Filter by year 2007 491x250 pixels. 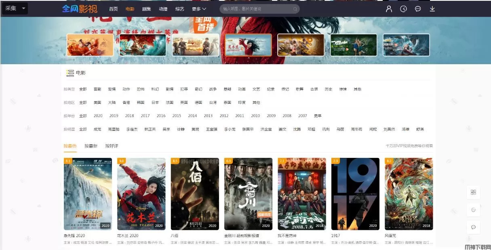(303, 116)
